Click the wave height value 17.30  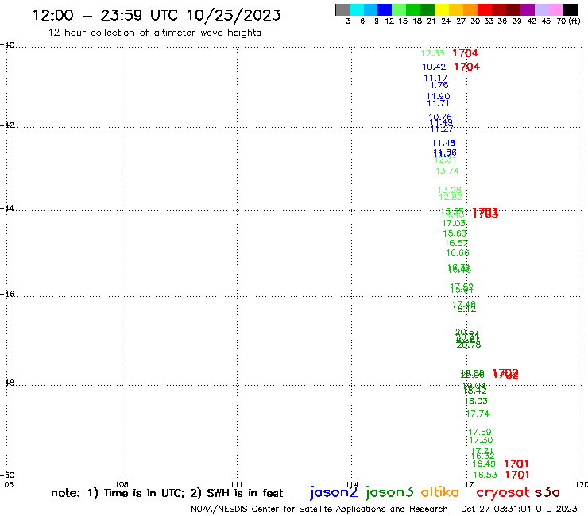click(481, 441)
